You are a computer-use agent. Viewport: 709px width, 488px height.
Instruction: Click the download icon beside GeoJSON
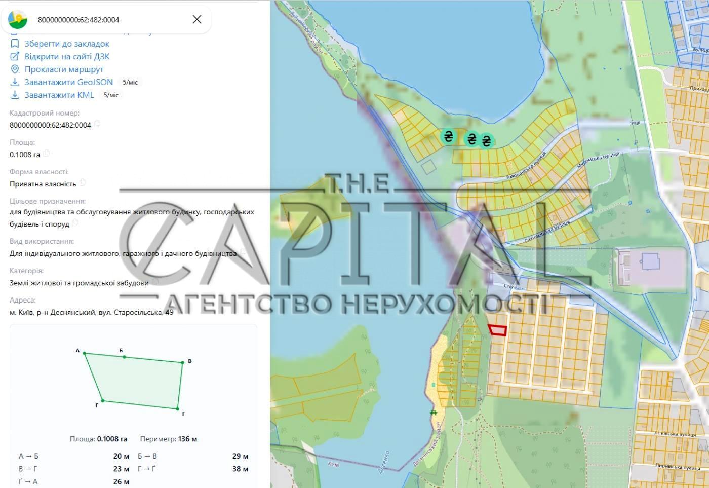pos(15,82)
